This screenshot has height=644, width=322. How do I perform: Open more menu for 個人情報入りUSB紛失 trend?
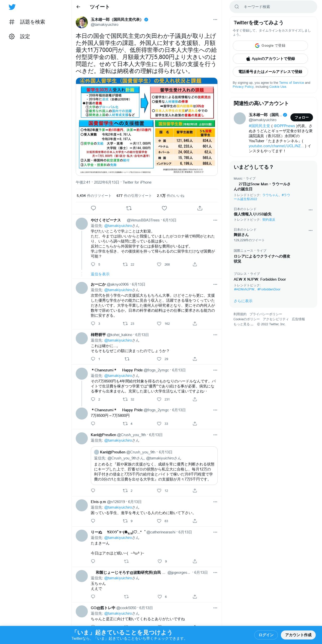point(310,210)
